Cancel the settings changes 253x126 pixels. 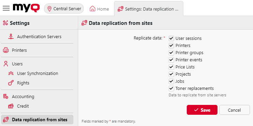[235, 110]
